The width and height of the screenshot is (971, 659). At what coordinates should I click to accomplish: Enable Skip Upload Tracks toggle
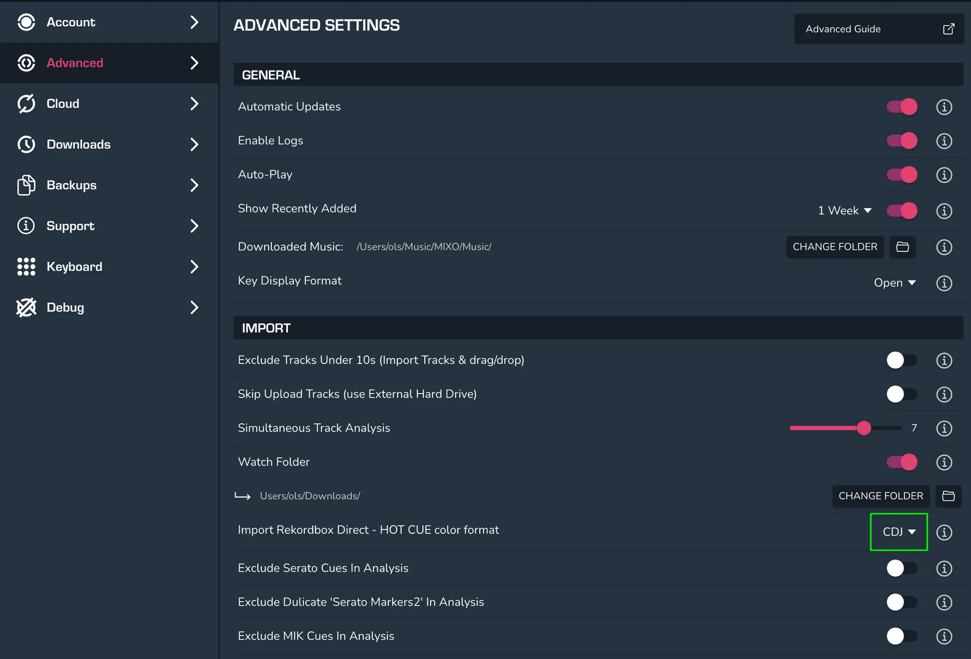click(x=901, y=394)
